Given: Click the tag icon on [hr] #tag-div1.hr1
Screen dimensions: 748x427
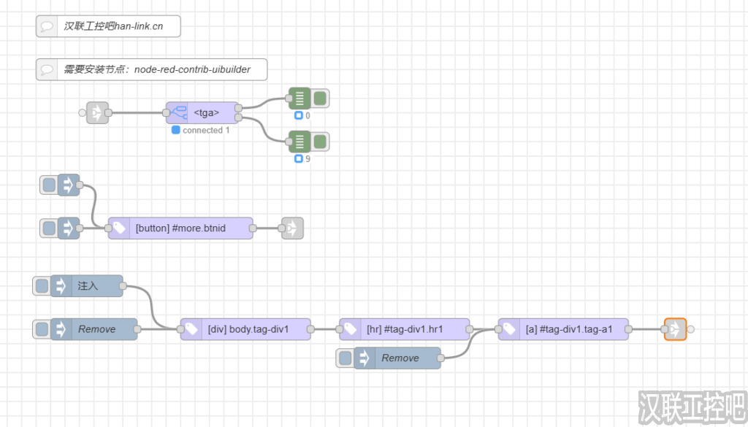Looking at the screenshot, I should (x=350, y=329).
